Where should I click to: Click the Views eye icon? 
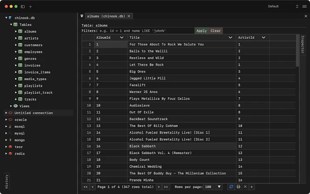tap(16, 106)
